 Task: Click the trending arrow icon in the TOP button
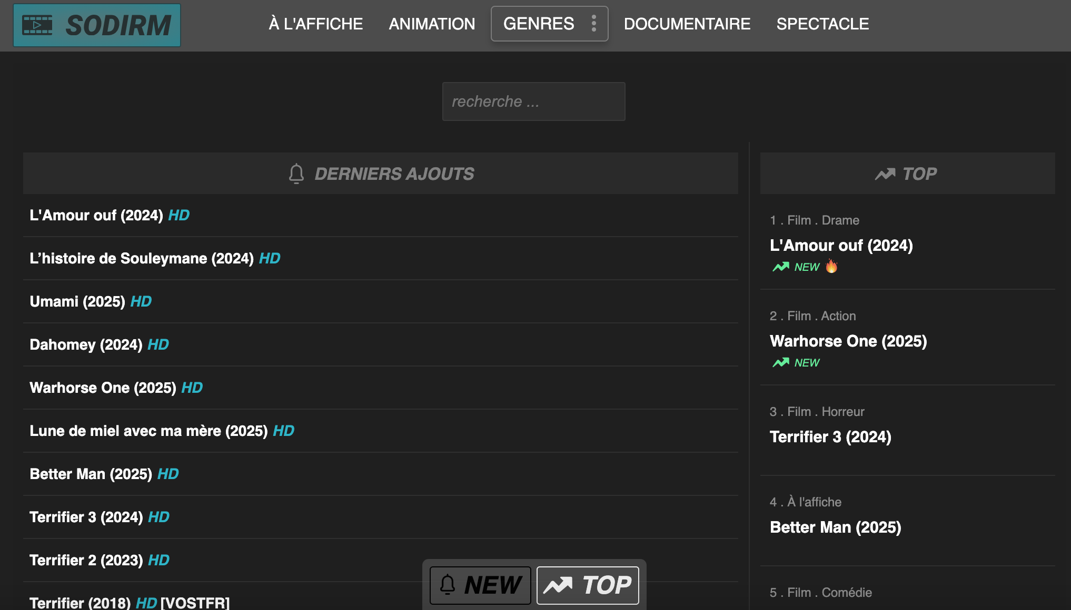[558, 585]
